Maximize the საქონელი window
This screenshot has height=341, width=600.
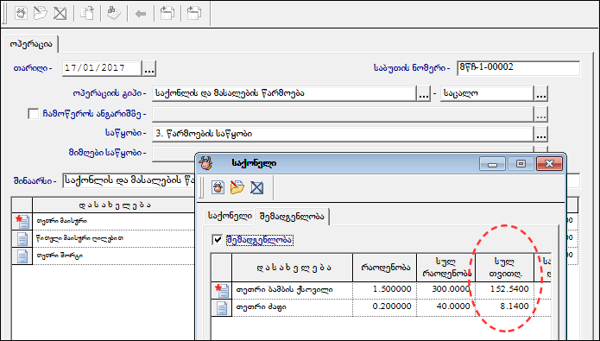521,164
